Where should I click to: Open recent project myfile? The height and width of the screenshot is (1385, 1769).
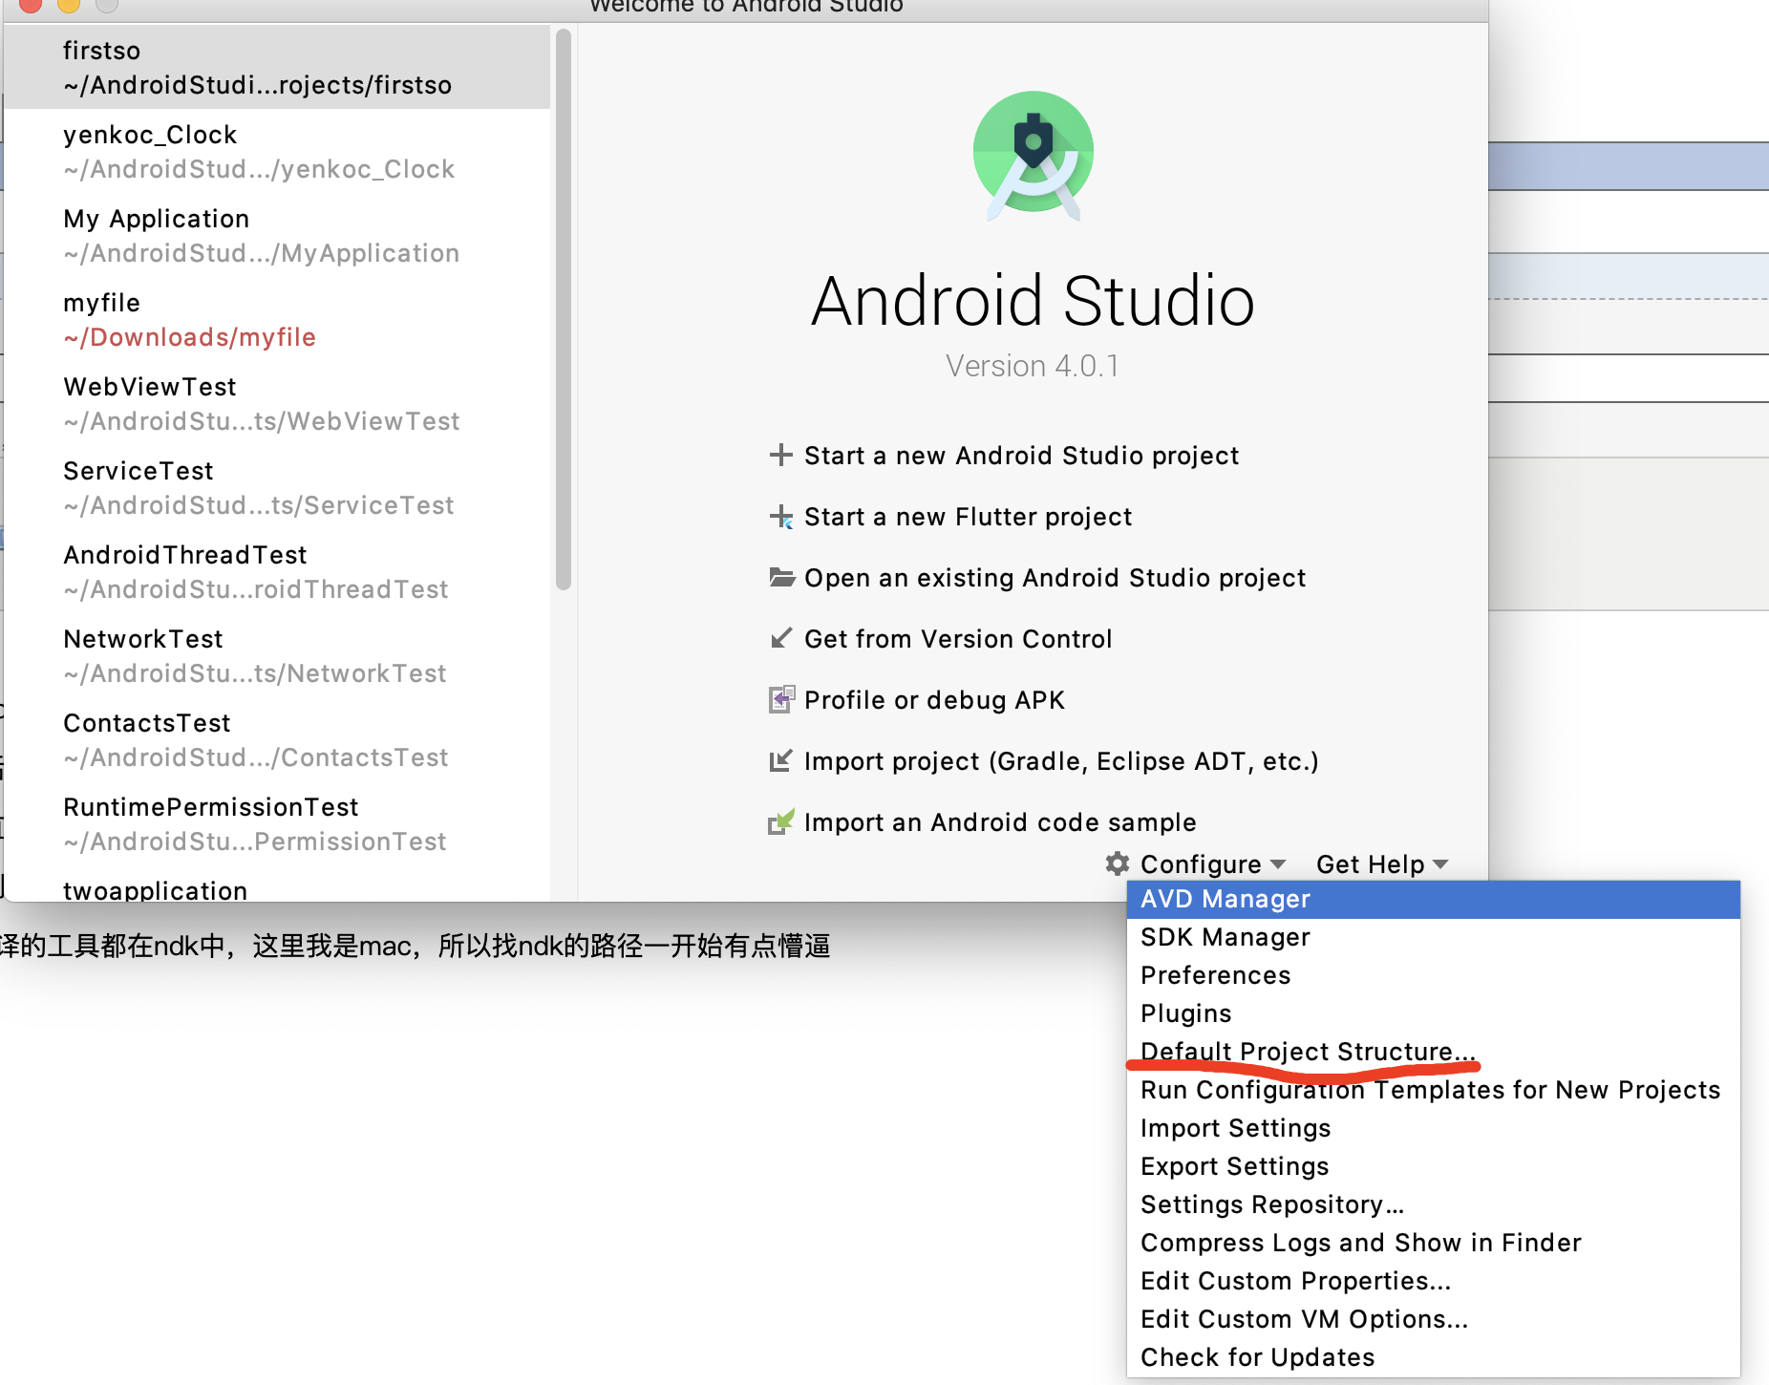point(277,319)
